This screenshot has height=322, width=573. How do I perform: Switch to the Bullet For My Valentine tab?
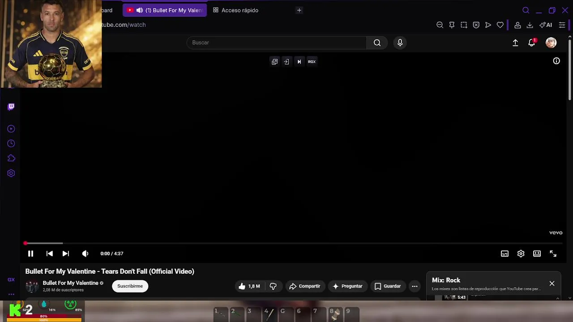point(165,10)
